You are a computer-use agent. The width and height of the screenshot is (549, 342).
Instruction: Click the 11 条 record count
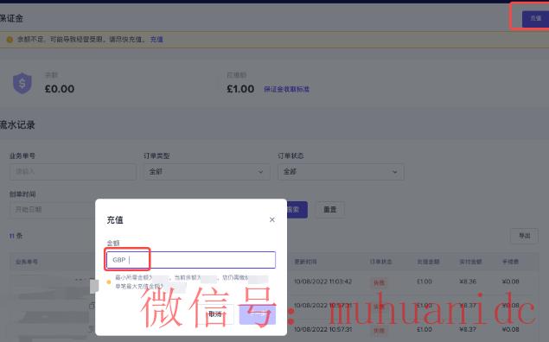point(16,236)
